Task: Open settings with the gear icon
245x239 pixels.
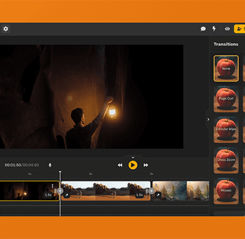Action: pos(6,29)
